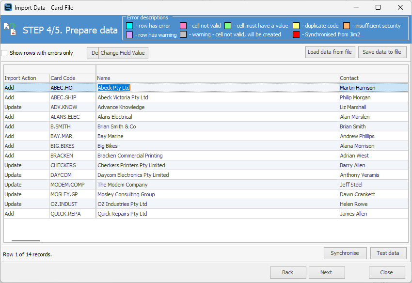Image resolution: width=412 pixels, height=283 pixels.
Task: Run Test data
Action: tap(388, 253)
